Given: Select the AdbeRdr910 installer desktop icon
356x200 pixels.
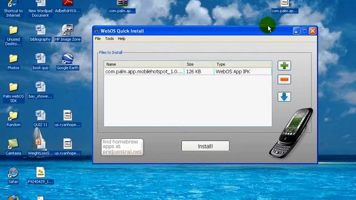Looking at the screenshot, I should 68,7.
